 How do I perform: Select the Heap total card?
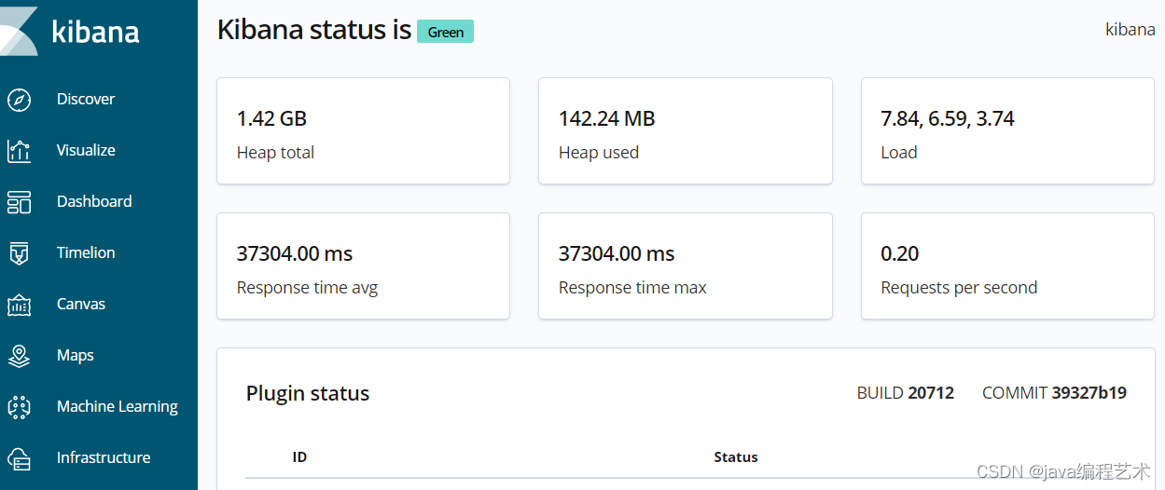pyautogui.click(x=363, y=131)
